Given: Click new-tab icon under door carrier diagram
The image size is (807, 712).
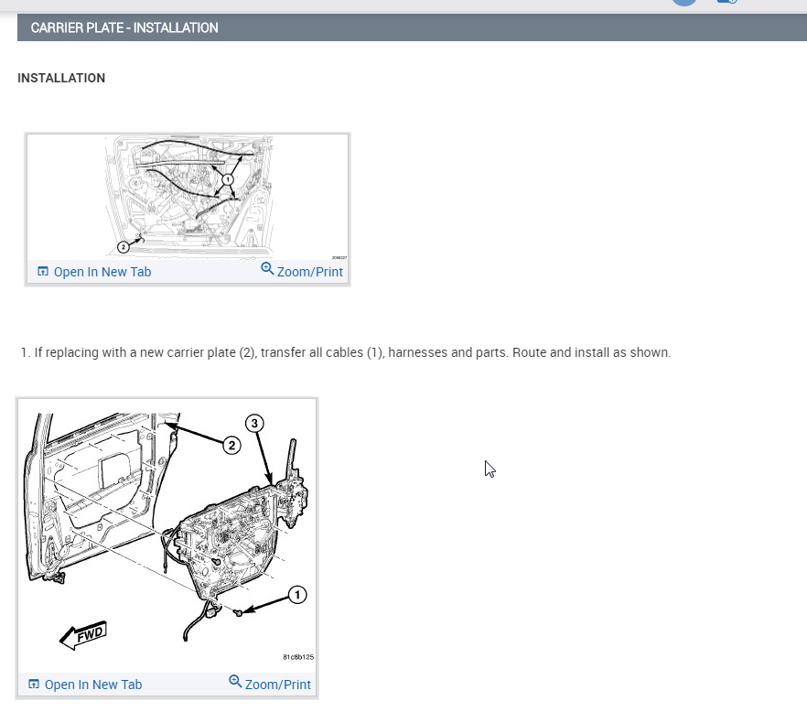Looking at the screenshot, I should [x=34, y=685].
